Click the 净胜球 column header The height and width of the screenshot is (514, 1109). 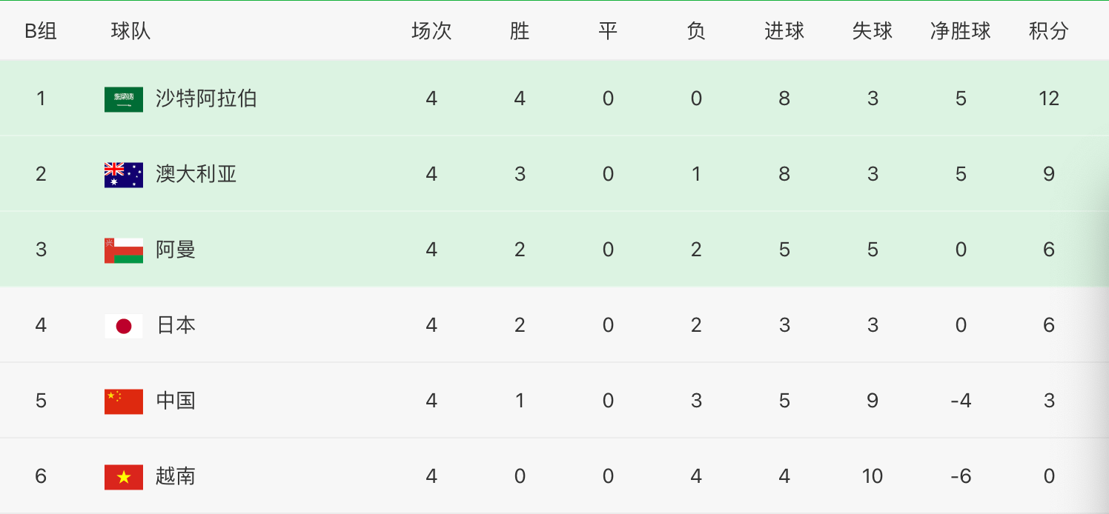click(x=961, y=31)
